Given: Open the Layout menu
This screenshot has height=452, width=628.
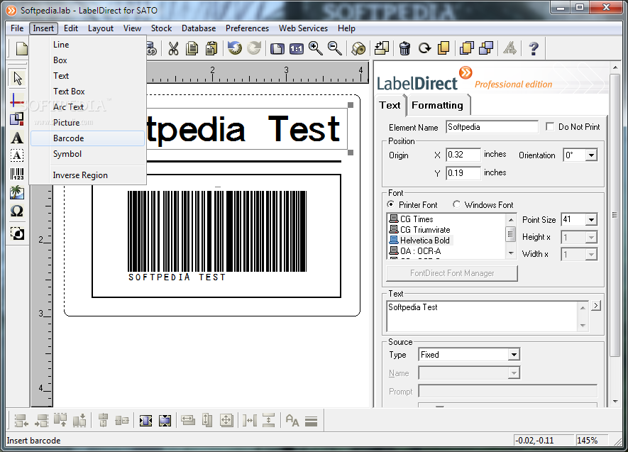Looking at the screenshot, I should click(x=101, y=28).
